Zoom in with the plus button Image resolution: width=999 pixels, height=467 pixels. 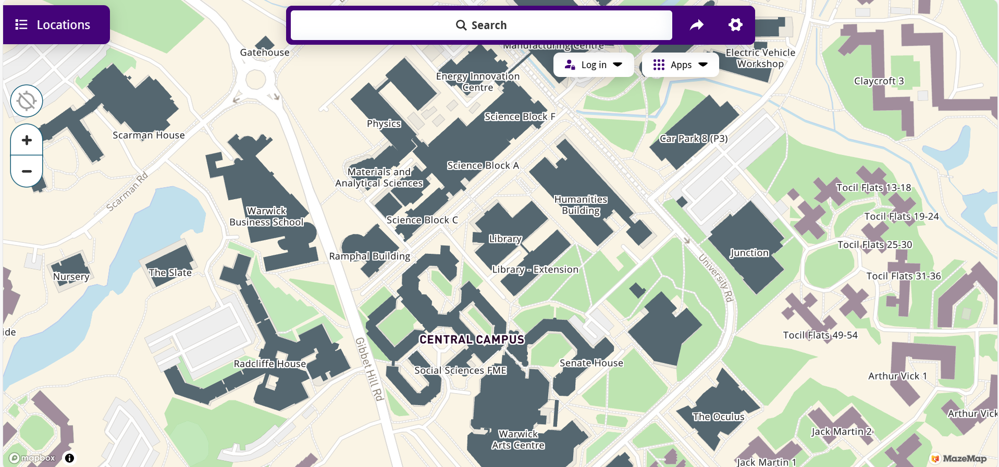27,140
